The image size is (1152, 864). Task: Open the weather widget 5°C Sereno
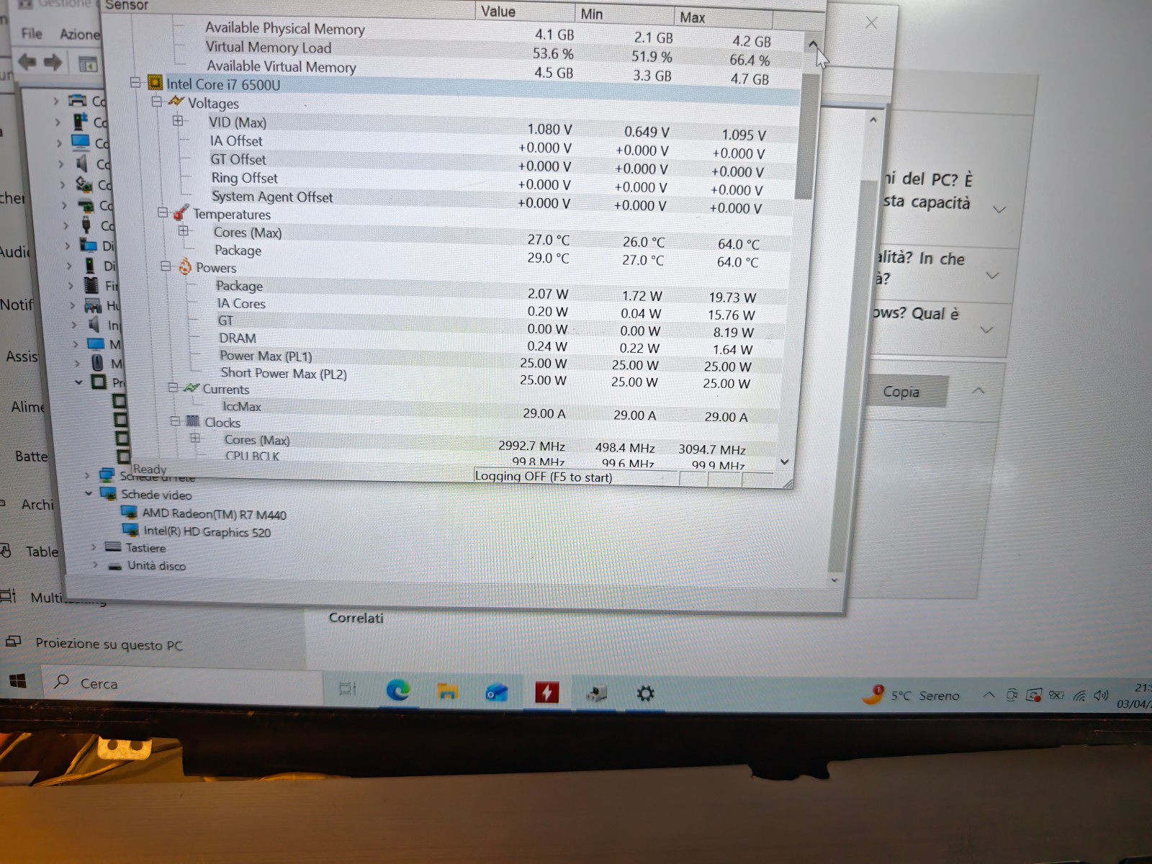[913, 695]
